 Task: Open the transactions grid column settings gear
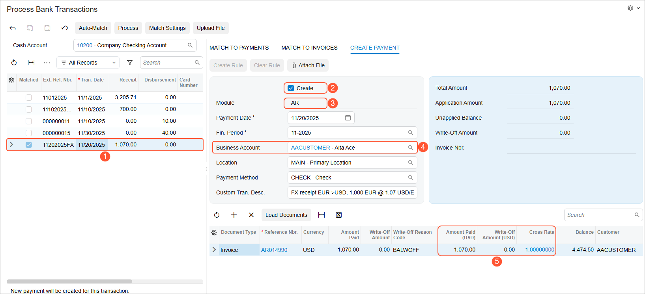pos(11,80)
